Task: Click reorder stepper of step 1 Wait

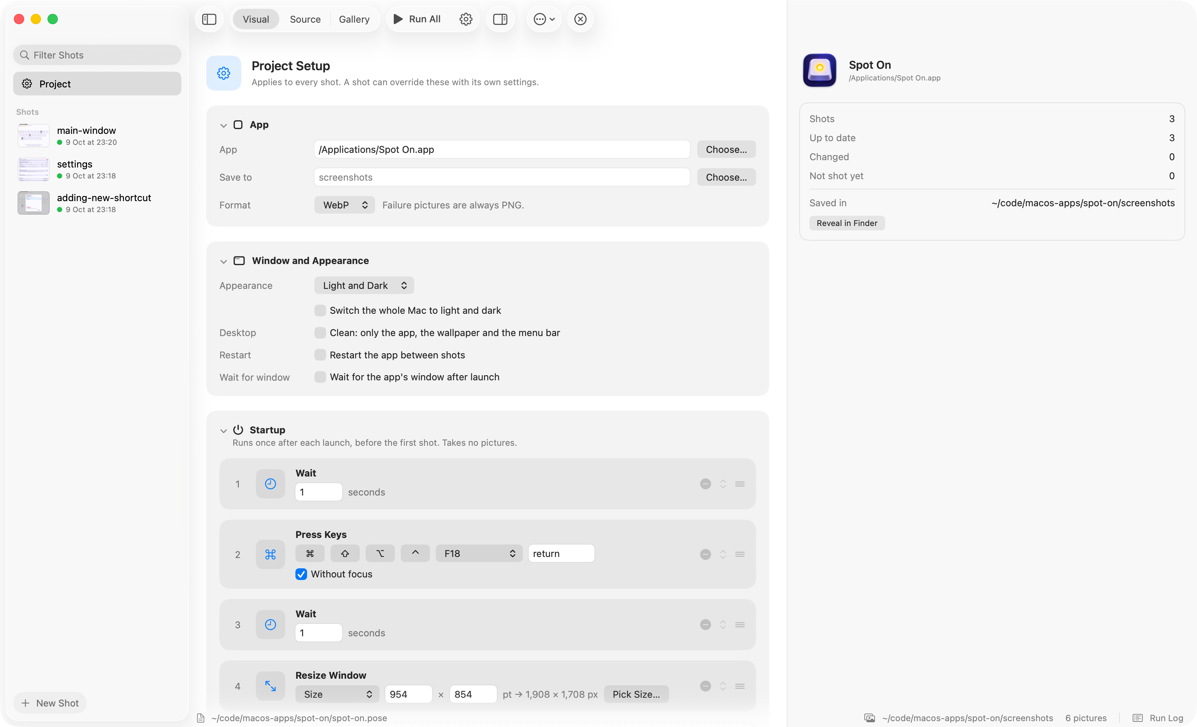Action: coord(722,484)
